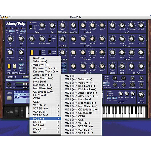Select No Assign in the menu
Screen dimensions: 151x151
click(45, 58)
